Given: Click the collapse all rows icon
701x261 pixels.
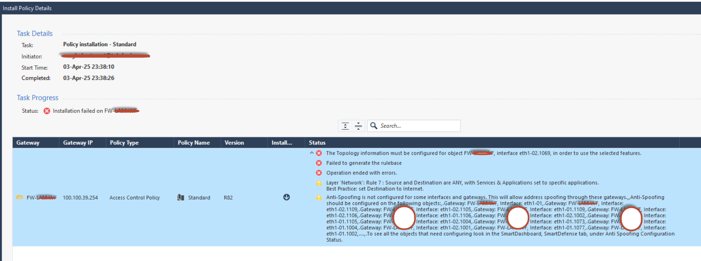Looking at the screenshot, I should pos(358,126).
